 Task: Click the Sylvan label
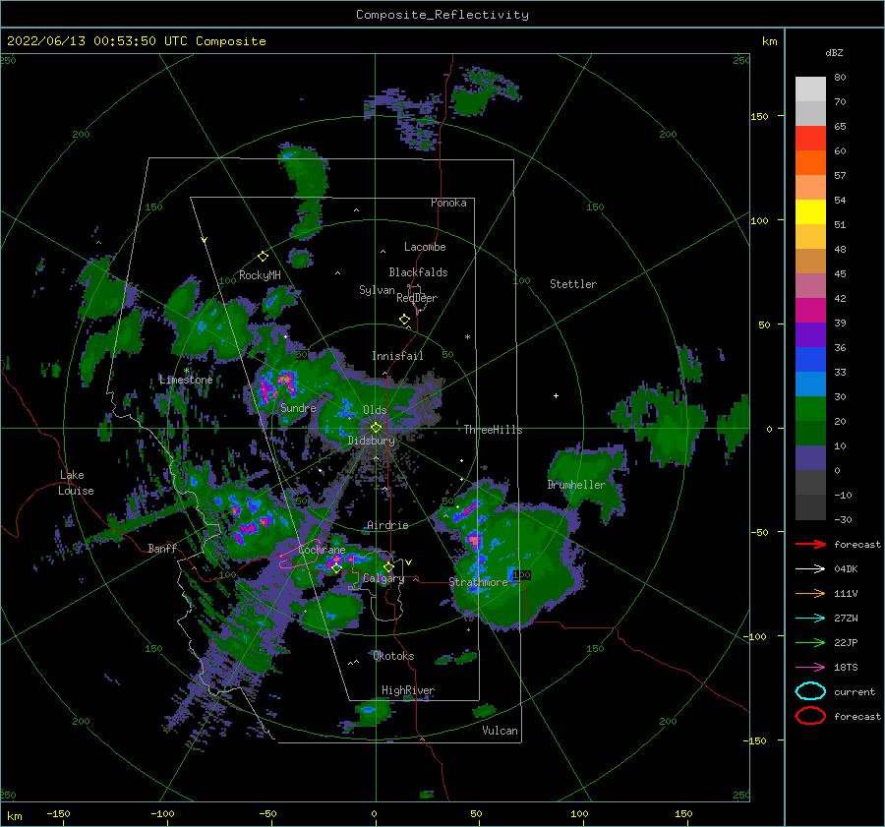[377, 290]
